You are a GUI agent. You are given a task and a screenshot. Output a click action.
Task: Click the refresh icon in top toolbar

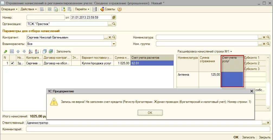[50, 9]
